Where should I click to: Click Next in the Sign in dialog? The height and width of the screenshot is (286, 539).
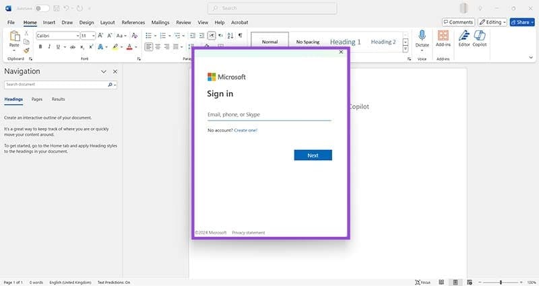(313, 155)
